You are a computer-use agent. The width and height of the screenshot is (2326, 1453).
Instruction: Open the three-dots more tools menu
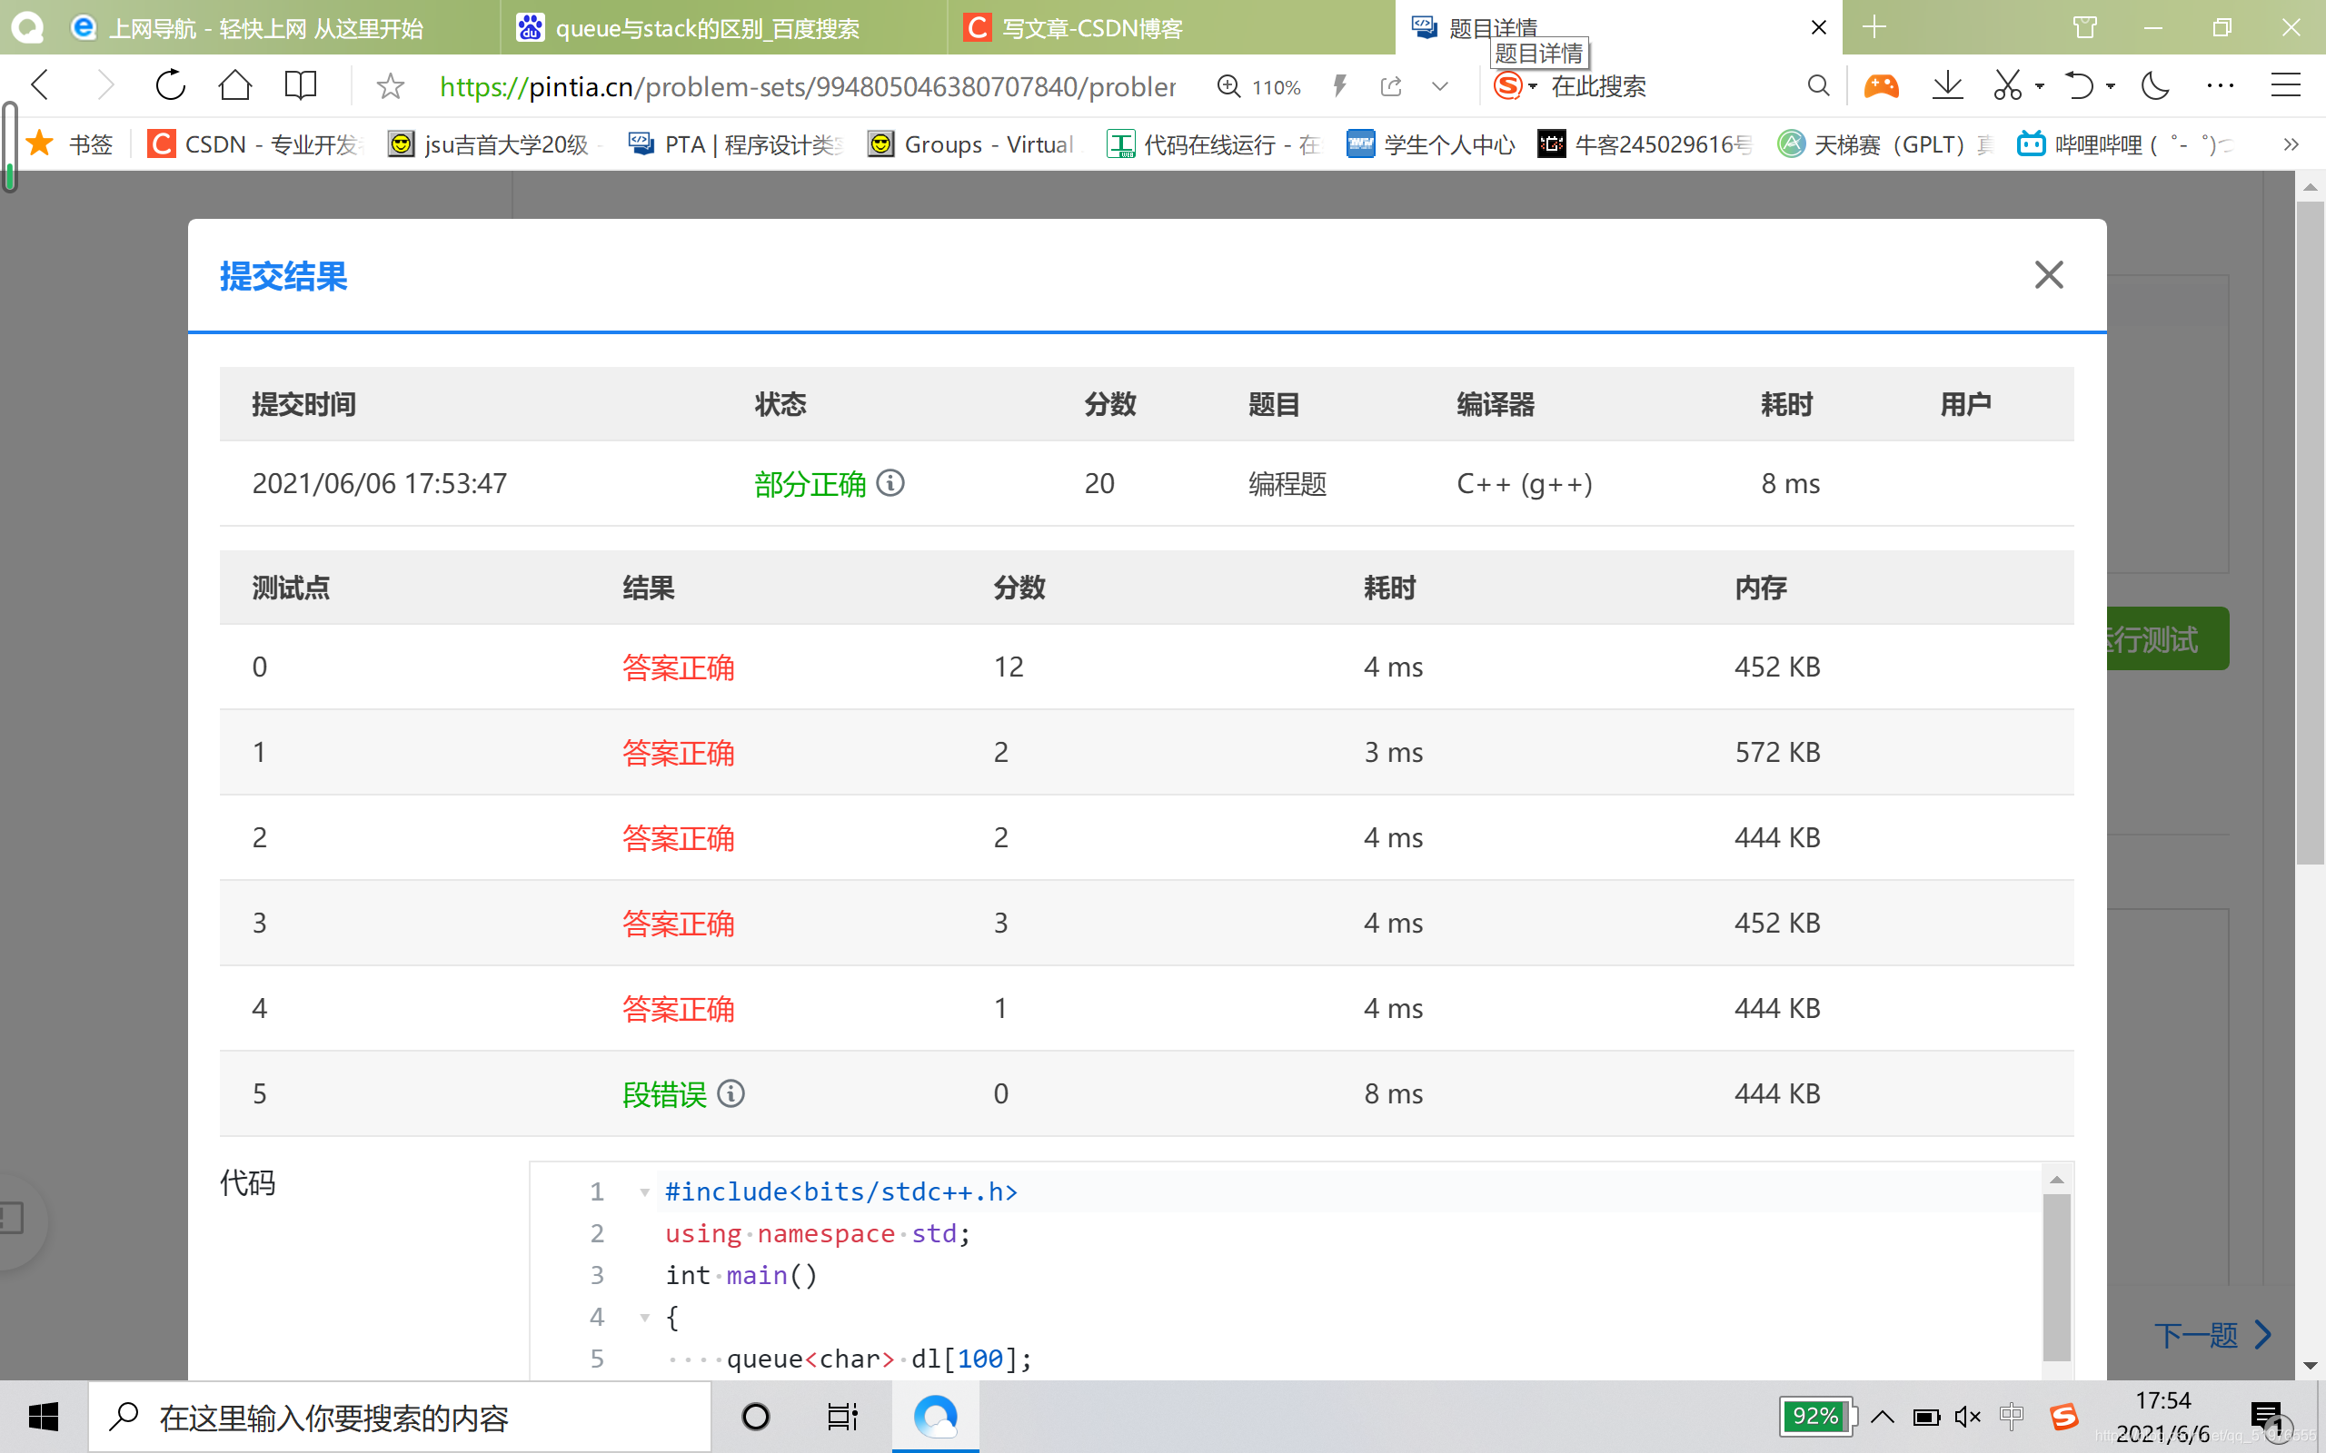[x=2221, y=85]
